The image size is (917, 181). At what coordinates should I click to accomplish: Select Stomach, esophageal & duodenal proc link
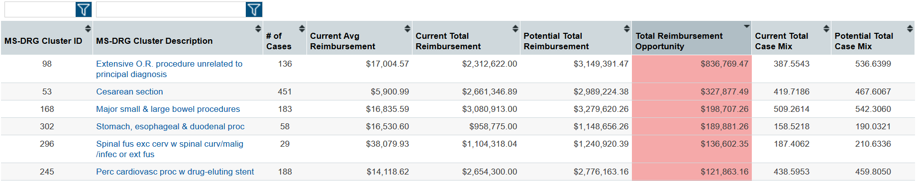pos(170,126)
